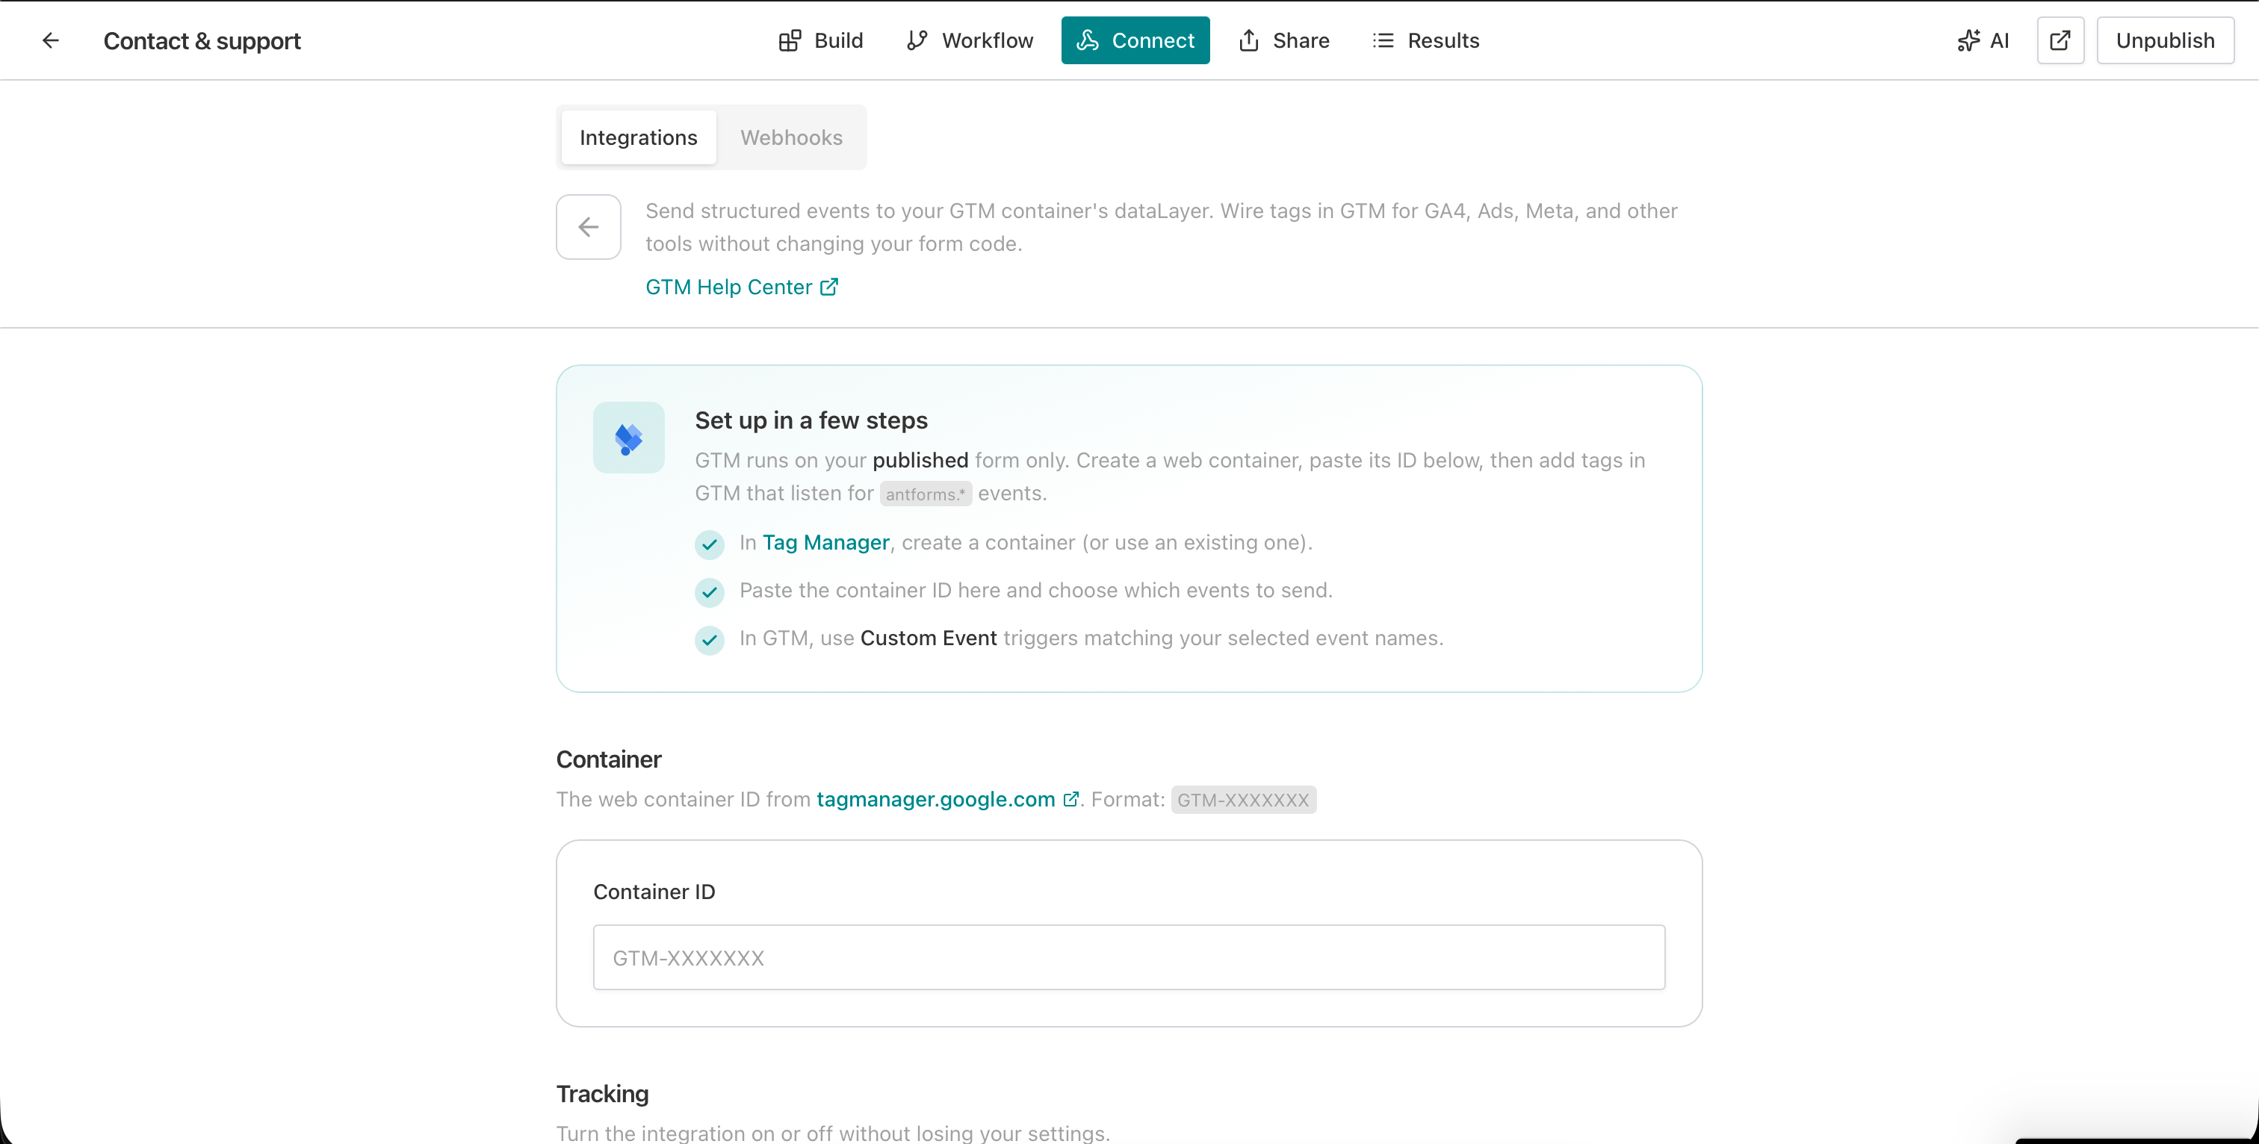Toggle the Tag Manager container step checkmark
This screenshot has width=2259, height=1144.
click(x=709, y=544)
